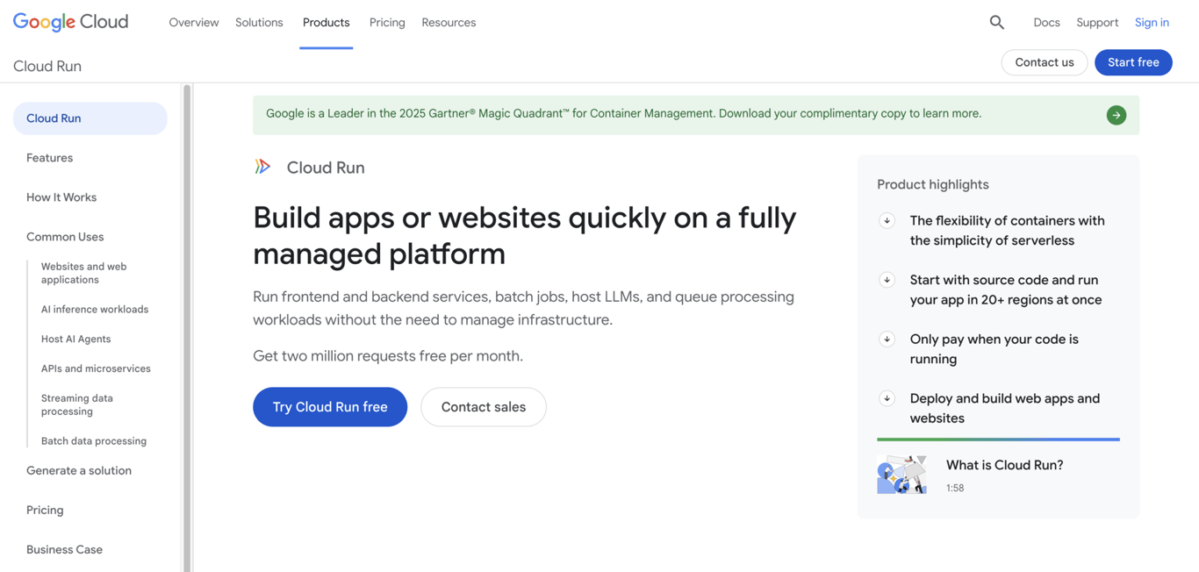Jump to How It Works section
This screenshot has height=572, width=1199.
(61, 197)
